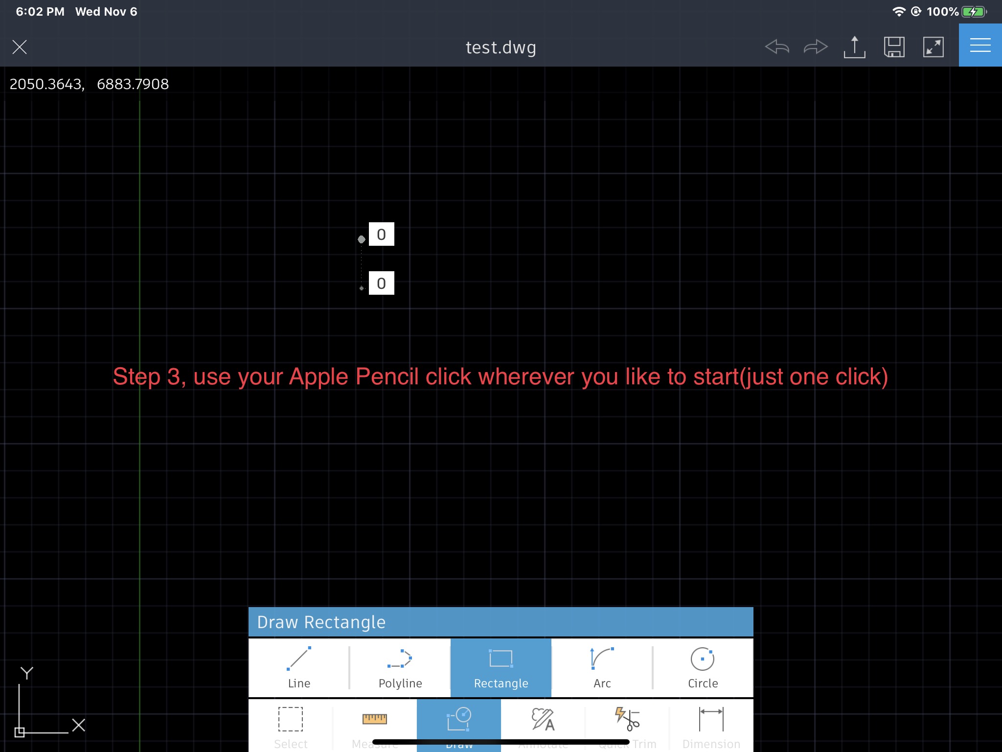Select the Line draw tool
This screenshot has width=1002, height=752.
299,667
